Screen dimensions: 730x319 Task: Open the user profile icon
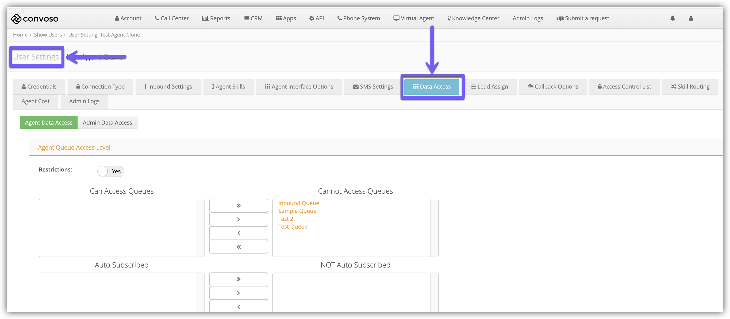tap(691, 18)
